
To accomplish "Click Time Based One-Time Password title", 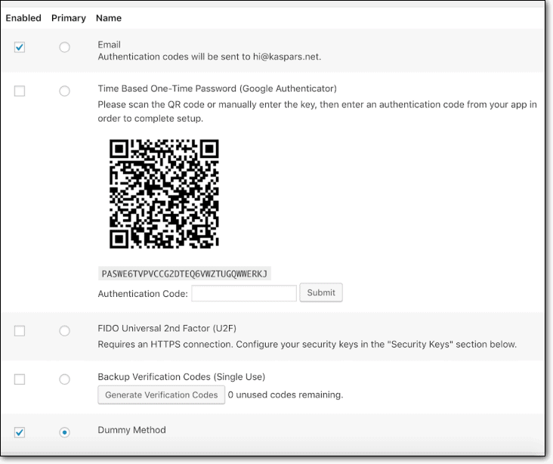I will click(218, 88).
